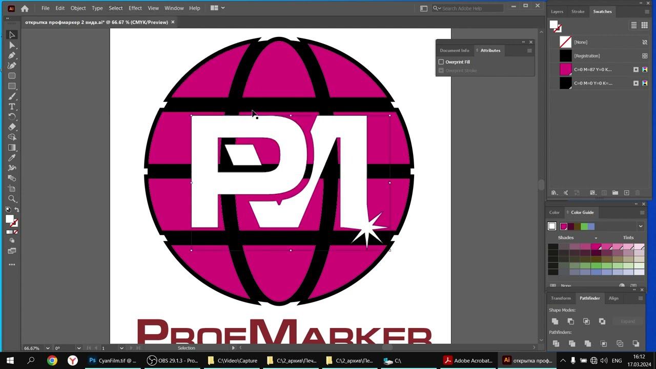Swap fill and stroke in toolbar

point(16,210)
